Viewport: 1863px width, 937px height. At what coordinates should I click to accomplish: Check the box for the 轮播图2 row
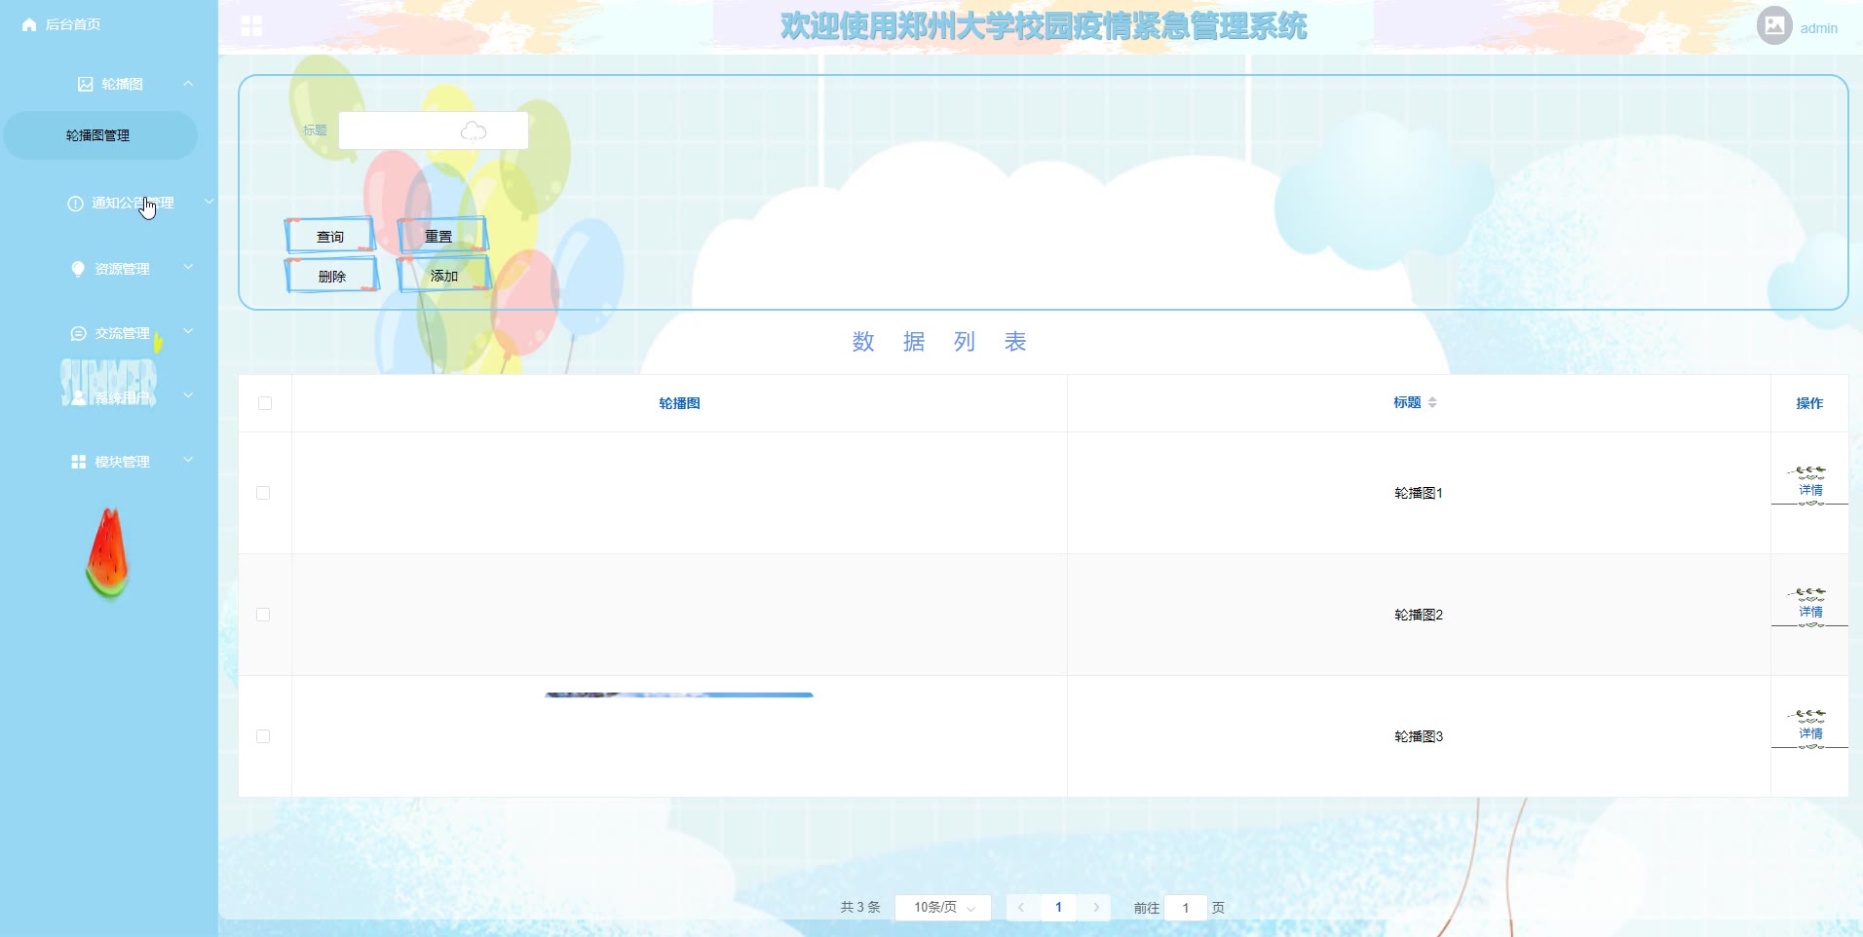click(263, 615)
